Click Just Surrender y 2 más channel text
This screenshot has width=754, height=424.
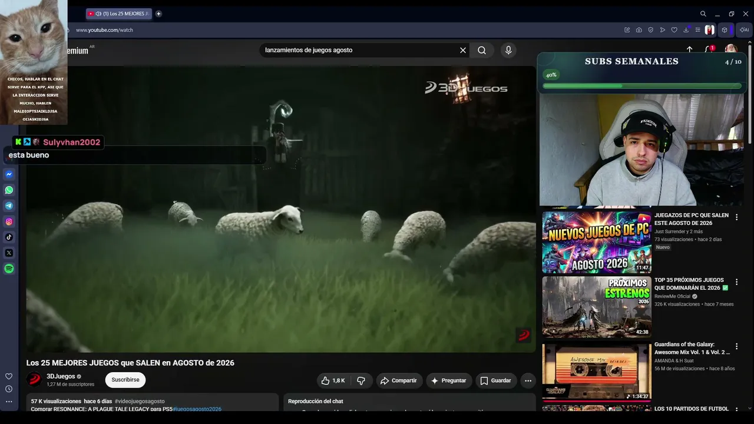coord(679,231)
